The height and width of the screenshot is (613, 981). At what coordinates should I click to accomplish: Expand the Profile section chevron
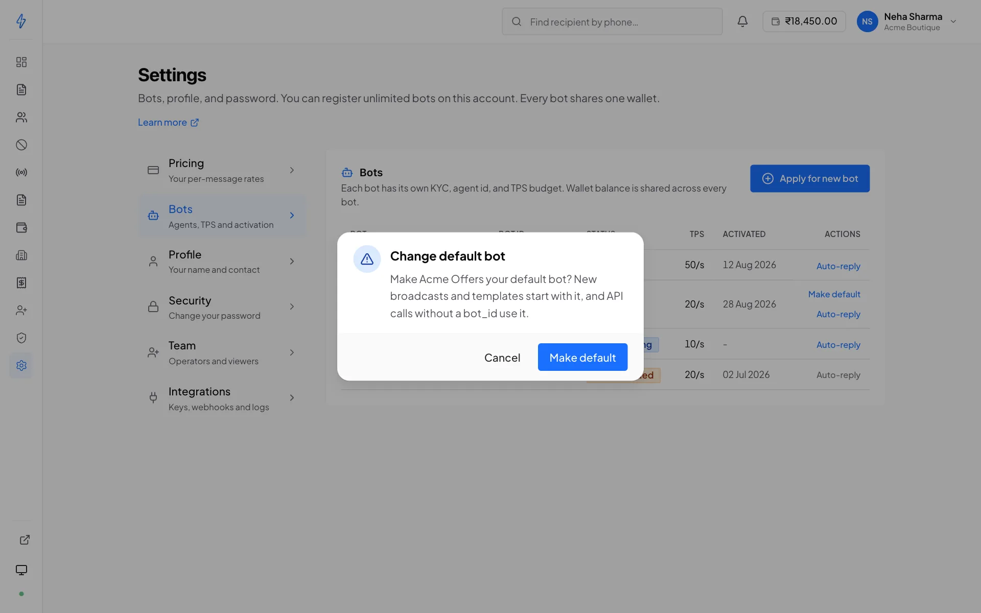pos(292,262)
